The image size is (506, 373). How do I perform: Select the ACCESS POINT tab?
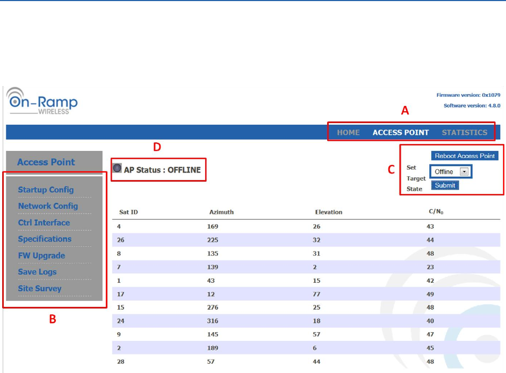pos(401,132)
